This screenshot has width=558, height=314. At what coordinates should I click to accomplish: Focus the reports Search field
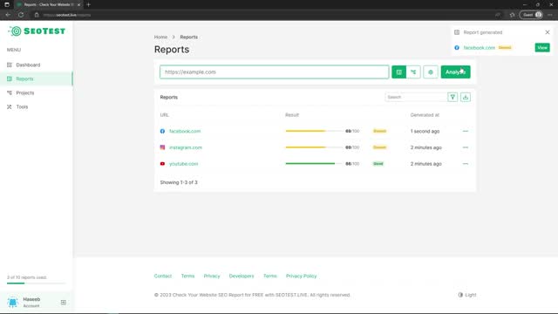coord(416,97)
